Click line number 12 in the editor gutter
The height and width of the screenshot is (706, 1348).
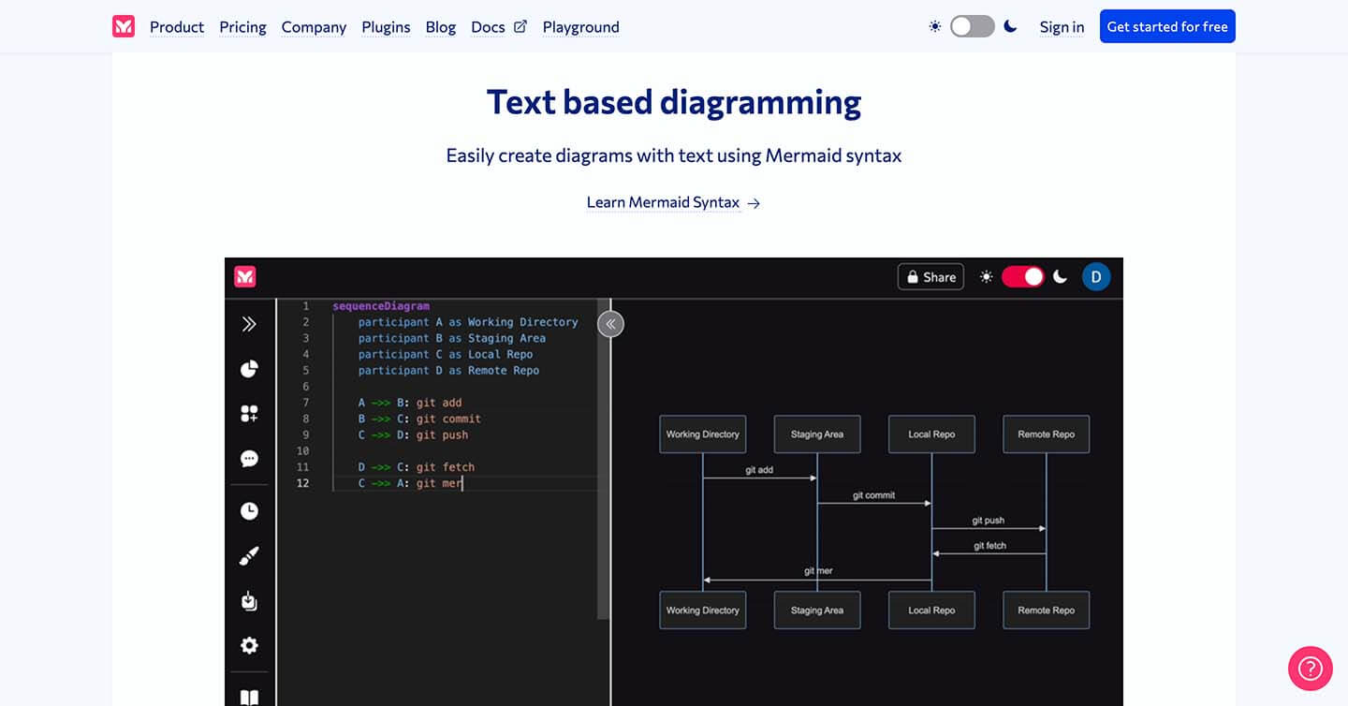[x=302, y=483]
